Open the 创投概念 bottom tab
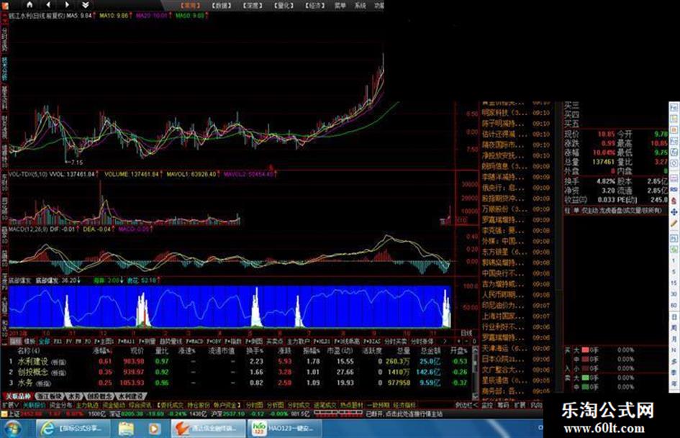 [x=100, y=396]
